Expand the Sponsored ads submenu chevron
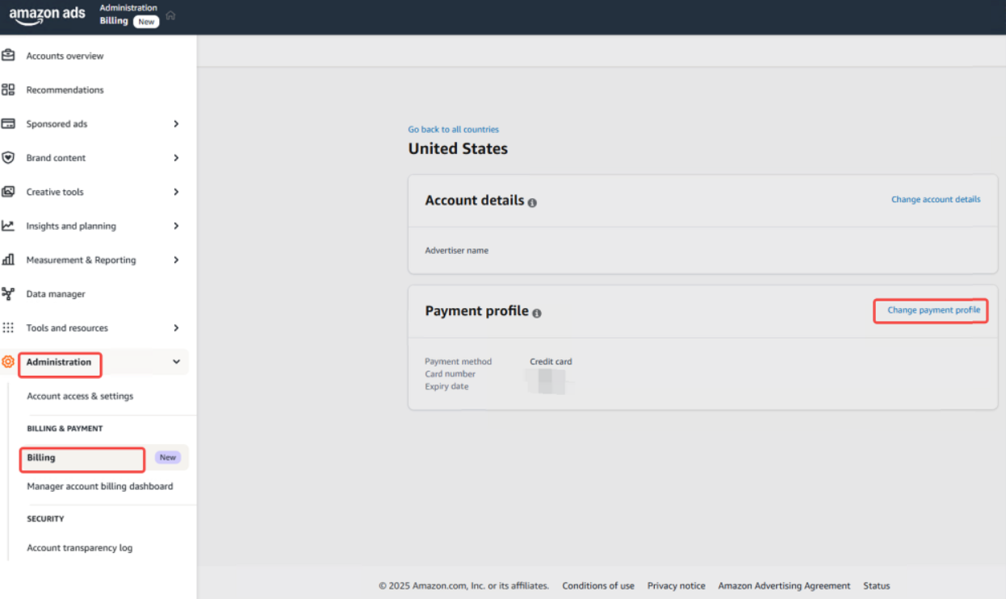Image resolution: width=1006 pixels, height=599 pixels. click(x=176, y=124)
